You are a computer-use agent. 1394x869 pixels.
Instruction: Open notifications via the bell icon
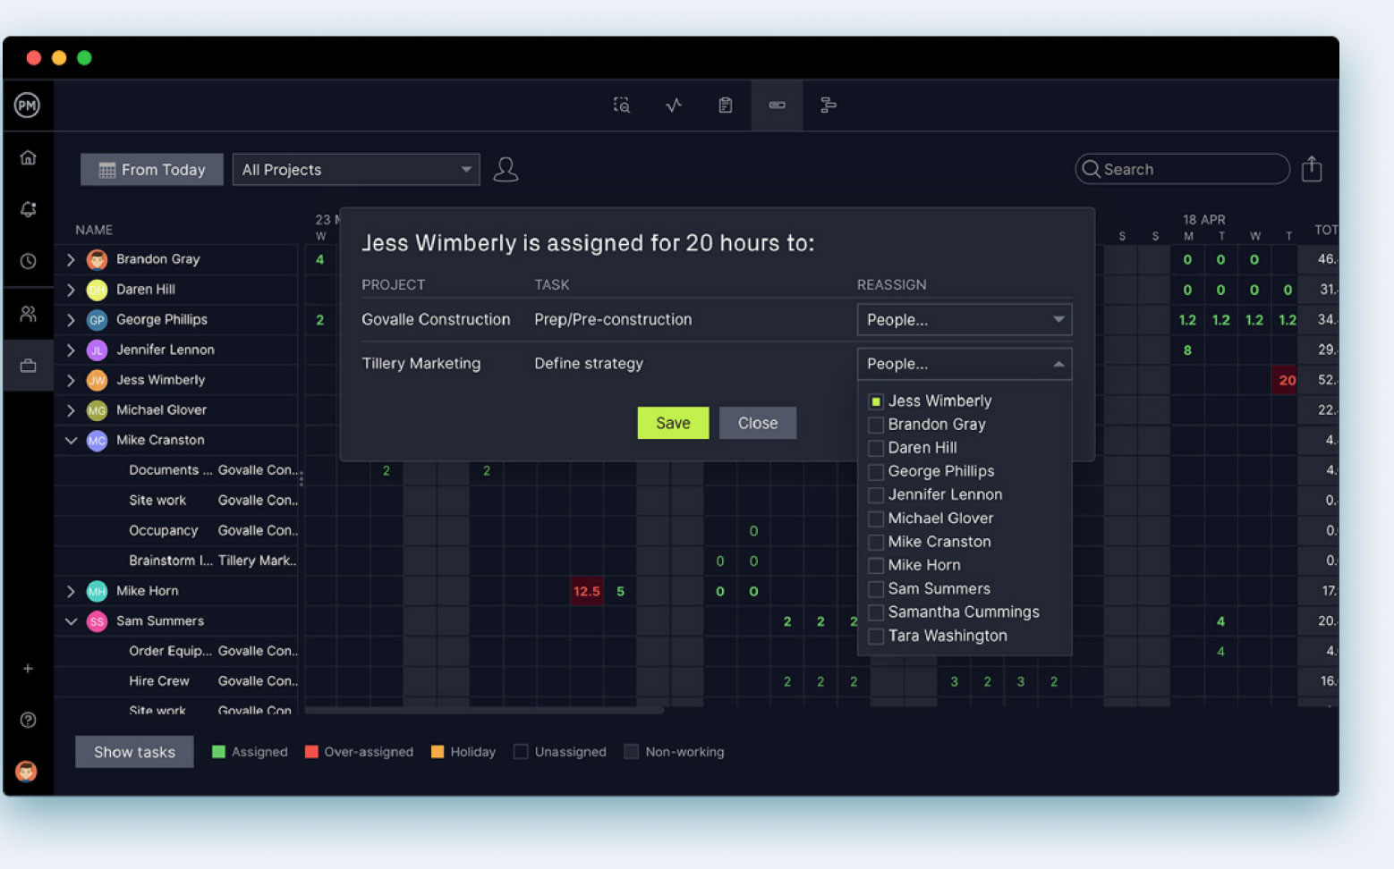tap(28, 209)
